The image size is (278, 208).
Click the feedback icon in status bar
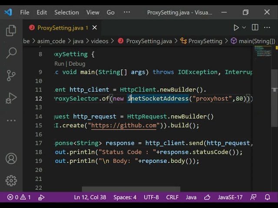click(253, 197)
